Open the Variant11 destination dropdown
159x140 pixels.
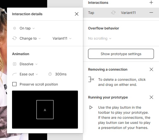62,38
